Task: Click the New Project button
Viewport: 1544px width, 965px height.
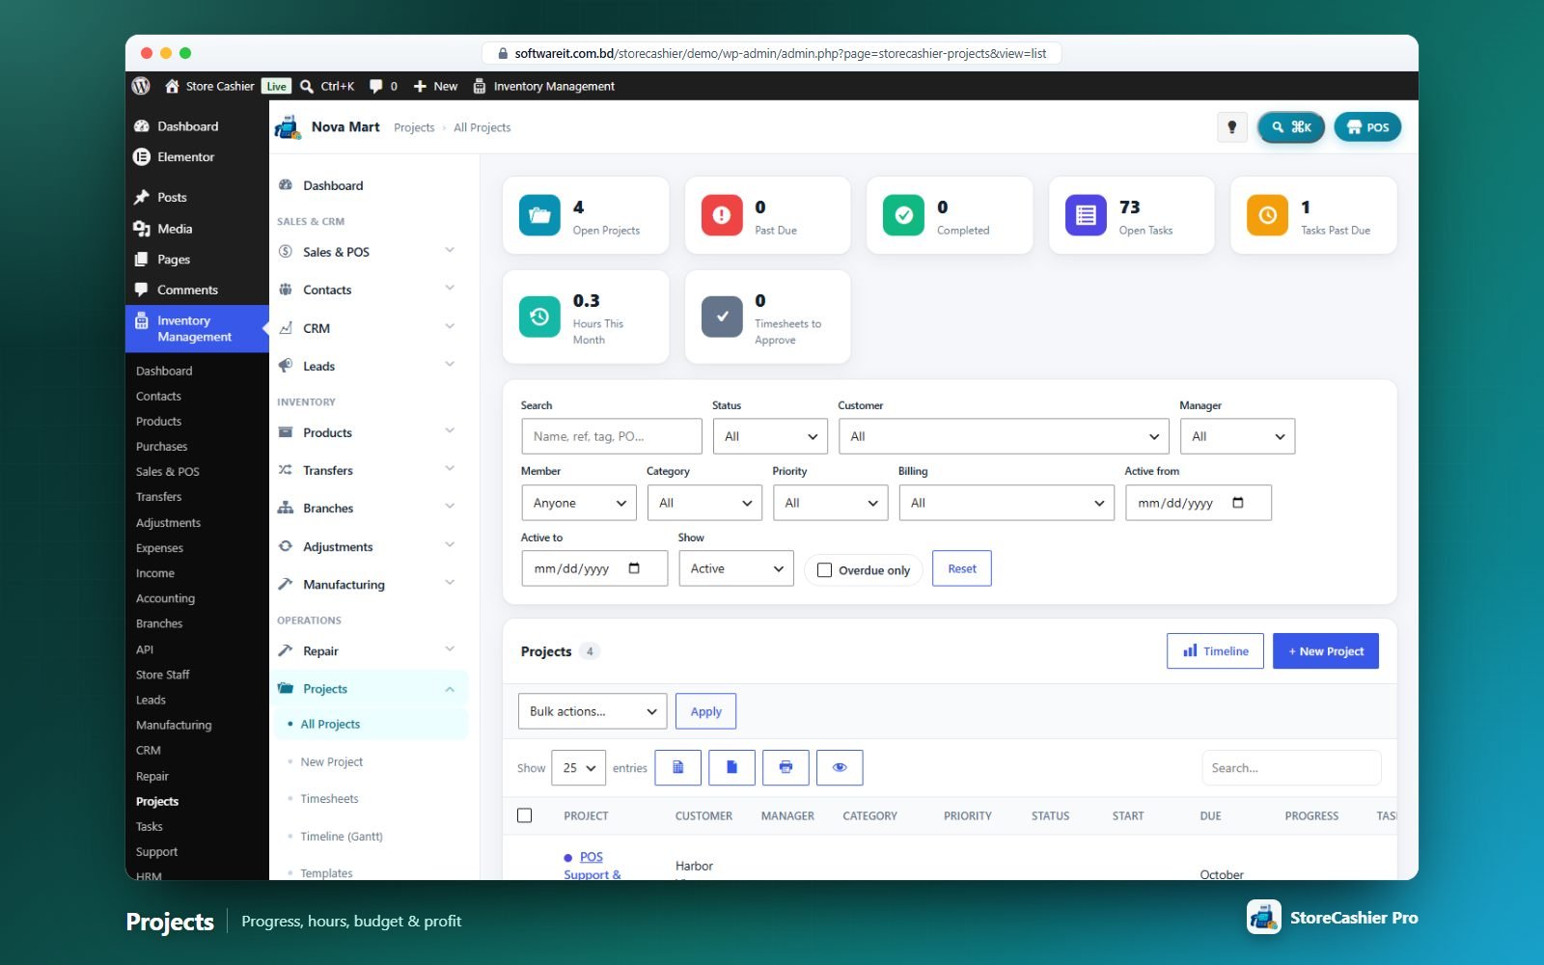Action: (1326, 651)
